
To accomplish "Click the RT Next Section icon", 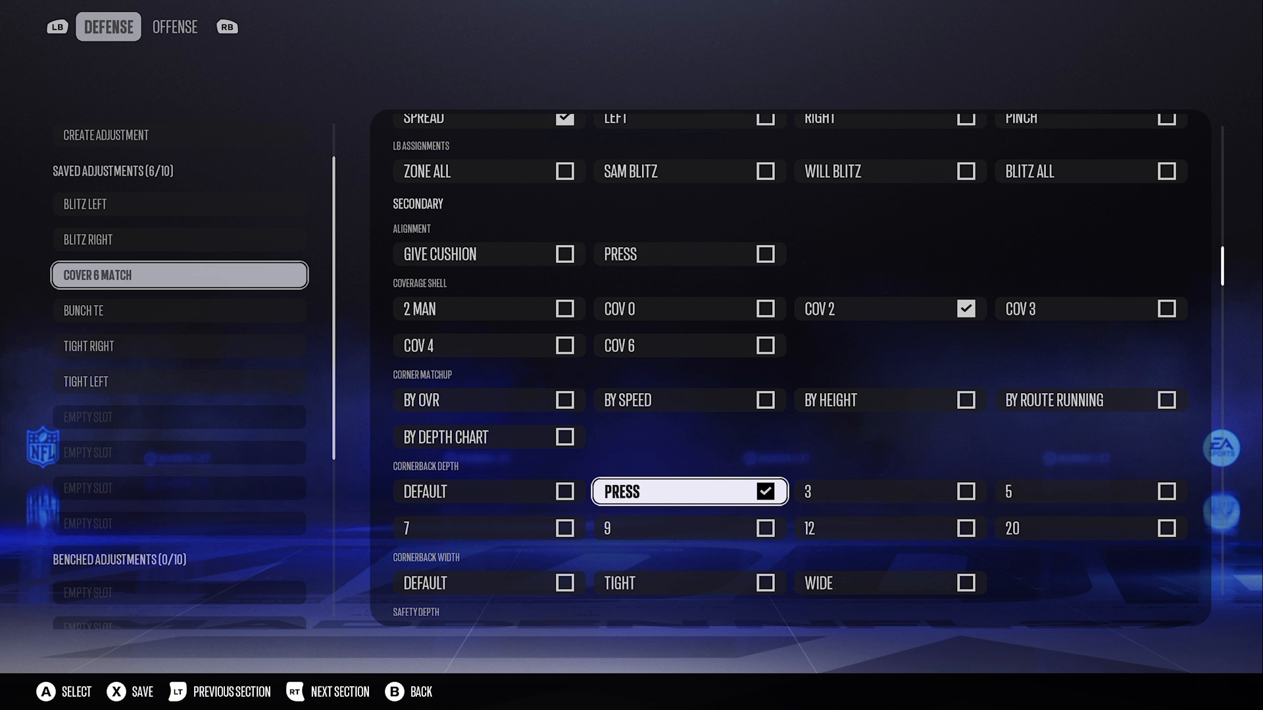I will tap(295, 692).
